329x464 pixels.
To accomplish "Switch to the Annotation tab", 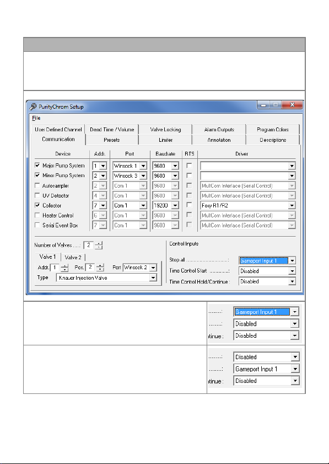I will (x=219, y=140).
